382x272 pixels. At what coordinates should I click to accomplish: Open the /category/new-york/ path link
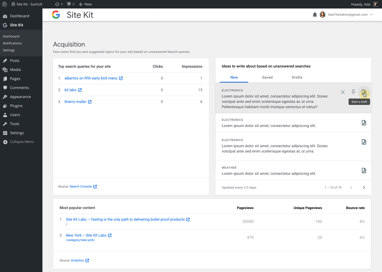coord(80,240)
